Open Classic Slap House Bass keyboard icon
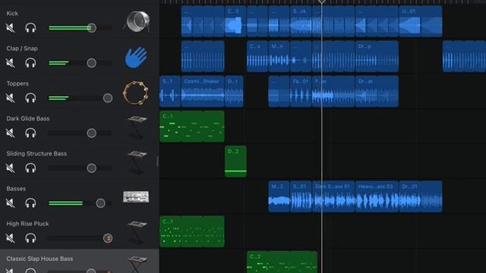The height and width of the screenshot is (273, 486). click(x=137, y=264)
